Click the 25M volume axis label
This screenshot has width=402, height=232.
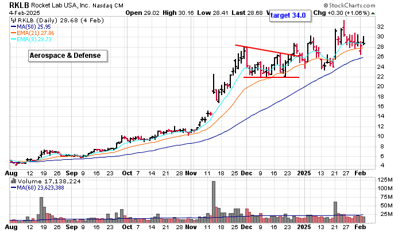click(x=386, y=214)
